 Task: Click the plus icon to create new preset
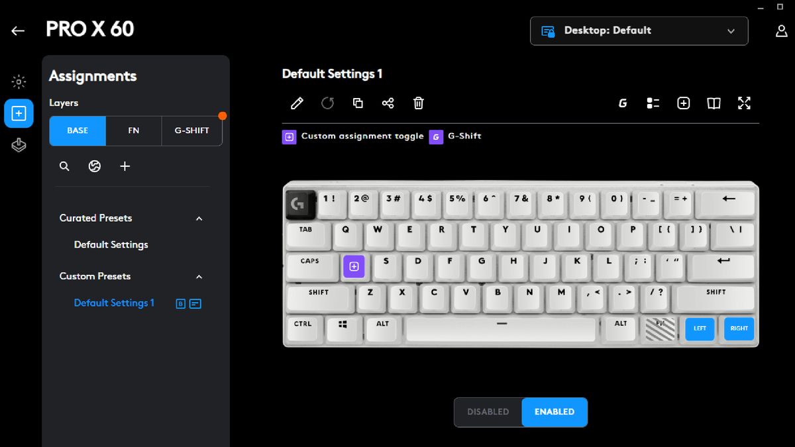[125, 166]
